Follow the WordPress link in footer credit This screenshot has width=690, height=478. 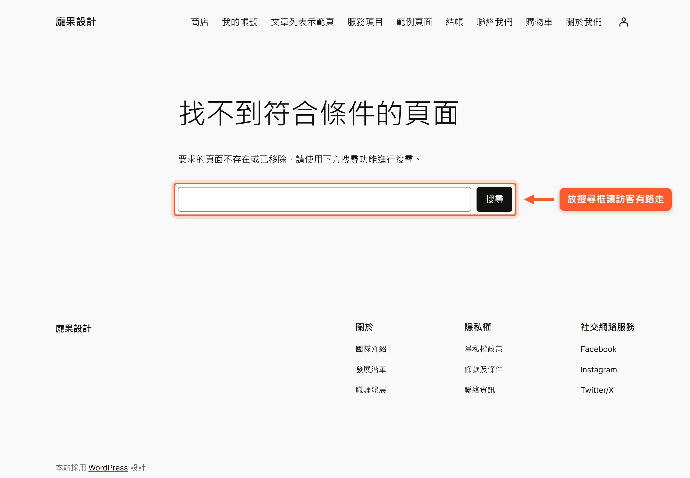click(x=108, y=467)
